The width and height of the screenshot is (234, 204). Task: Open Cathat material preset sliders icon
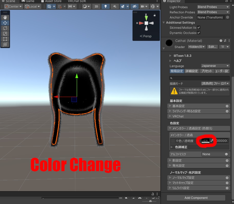coord(225,41)
